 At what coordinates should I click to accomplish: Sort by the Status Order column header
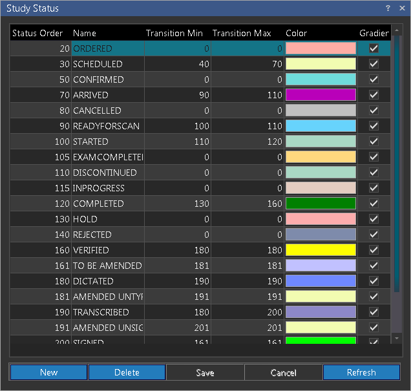pyautogui.click(x=38, y=33)
